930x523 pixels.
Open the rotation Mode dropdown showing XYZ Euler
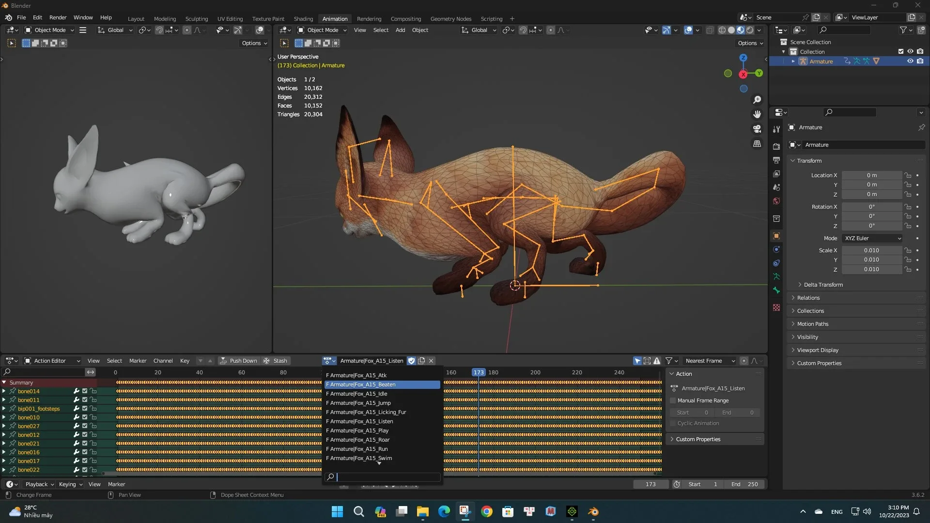click(x=871, y=238)
